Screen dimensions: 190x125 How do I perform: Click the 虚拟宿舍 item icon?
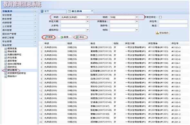(x=5, y=61)
